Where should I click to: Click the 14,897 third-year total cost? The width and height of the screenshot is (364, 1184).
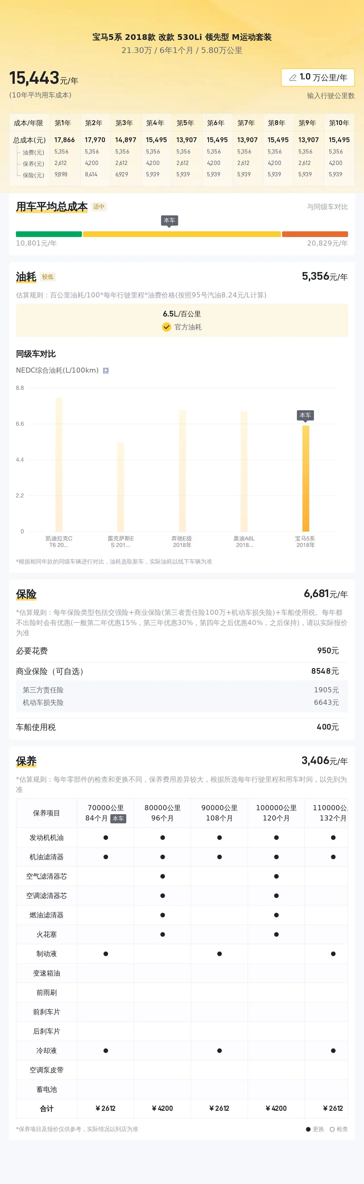tap(126, 140)
